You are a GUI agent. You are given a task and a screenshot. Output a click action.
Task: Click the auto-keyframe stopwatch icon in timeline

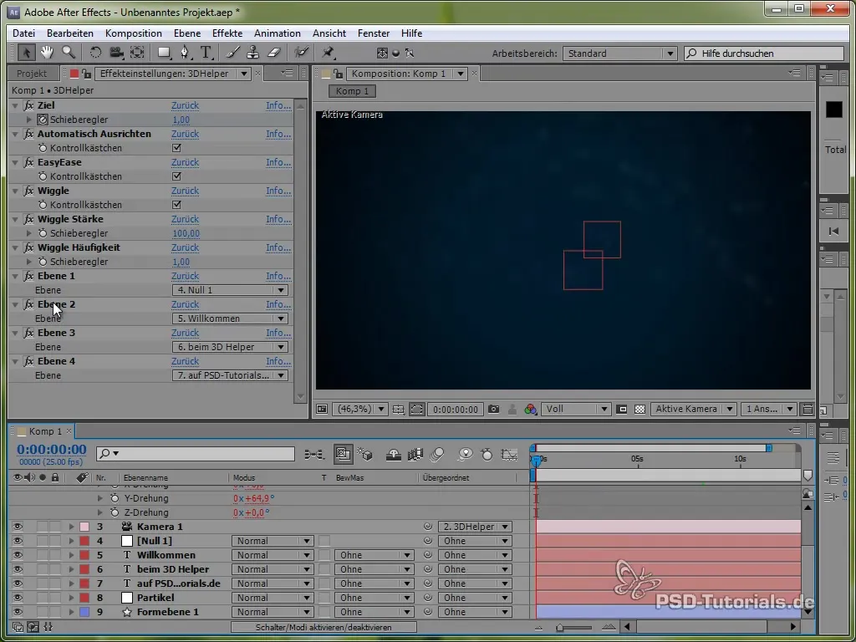[487, 454]
